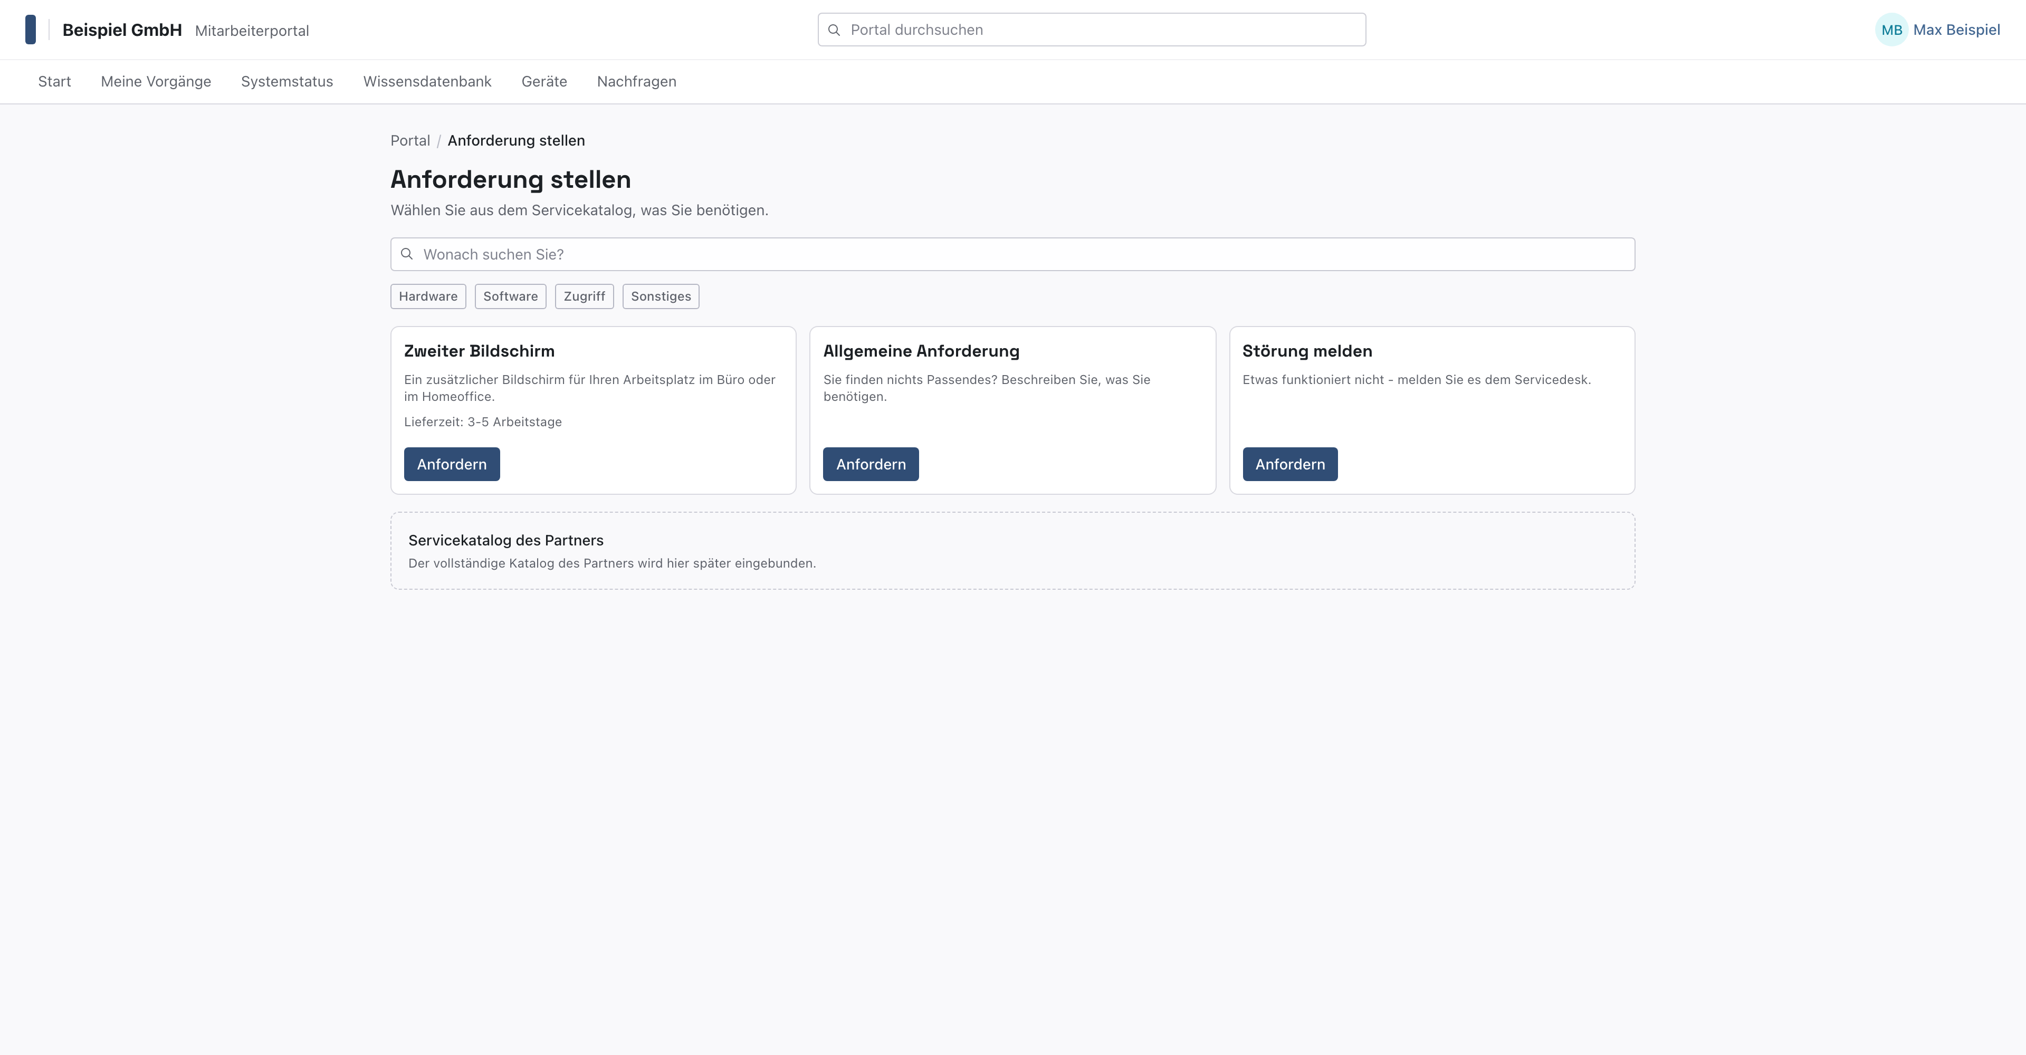Open the Nachfragen section

point(636,82)
